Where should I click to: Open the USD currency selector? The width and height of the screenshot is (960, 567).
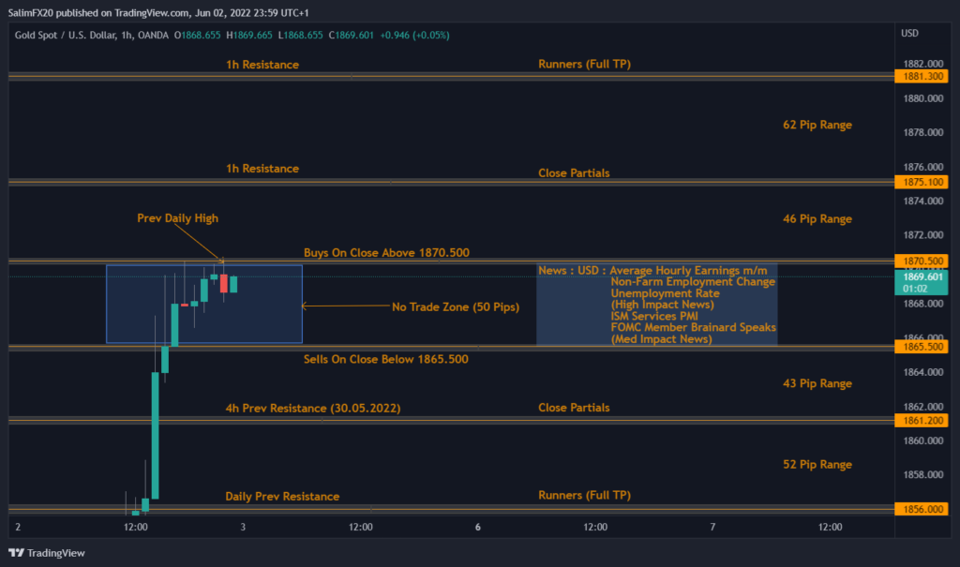coord(909,34)
